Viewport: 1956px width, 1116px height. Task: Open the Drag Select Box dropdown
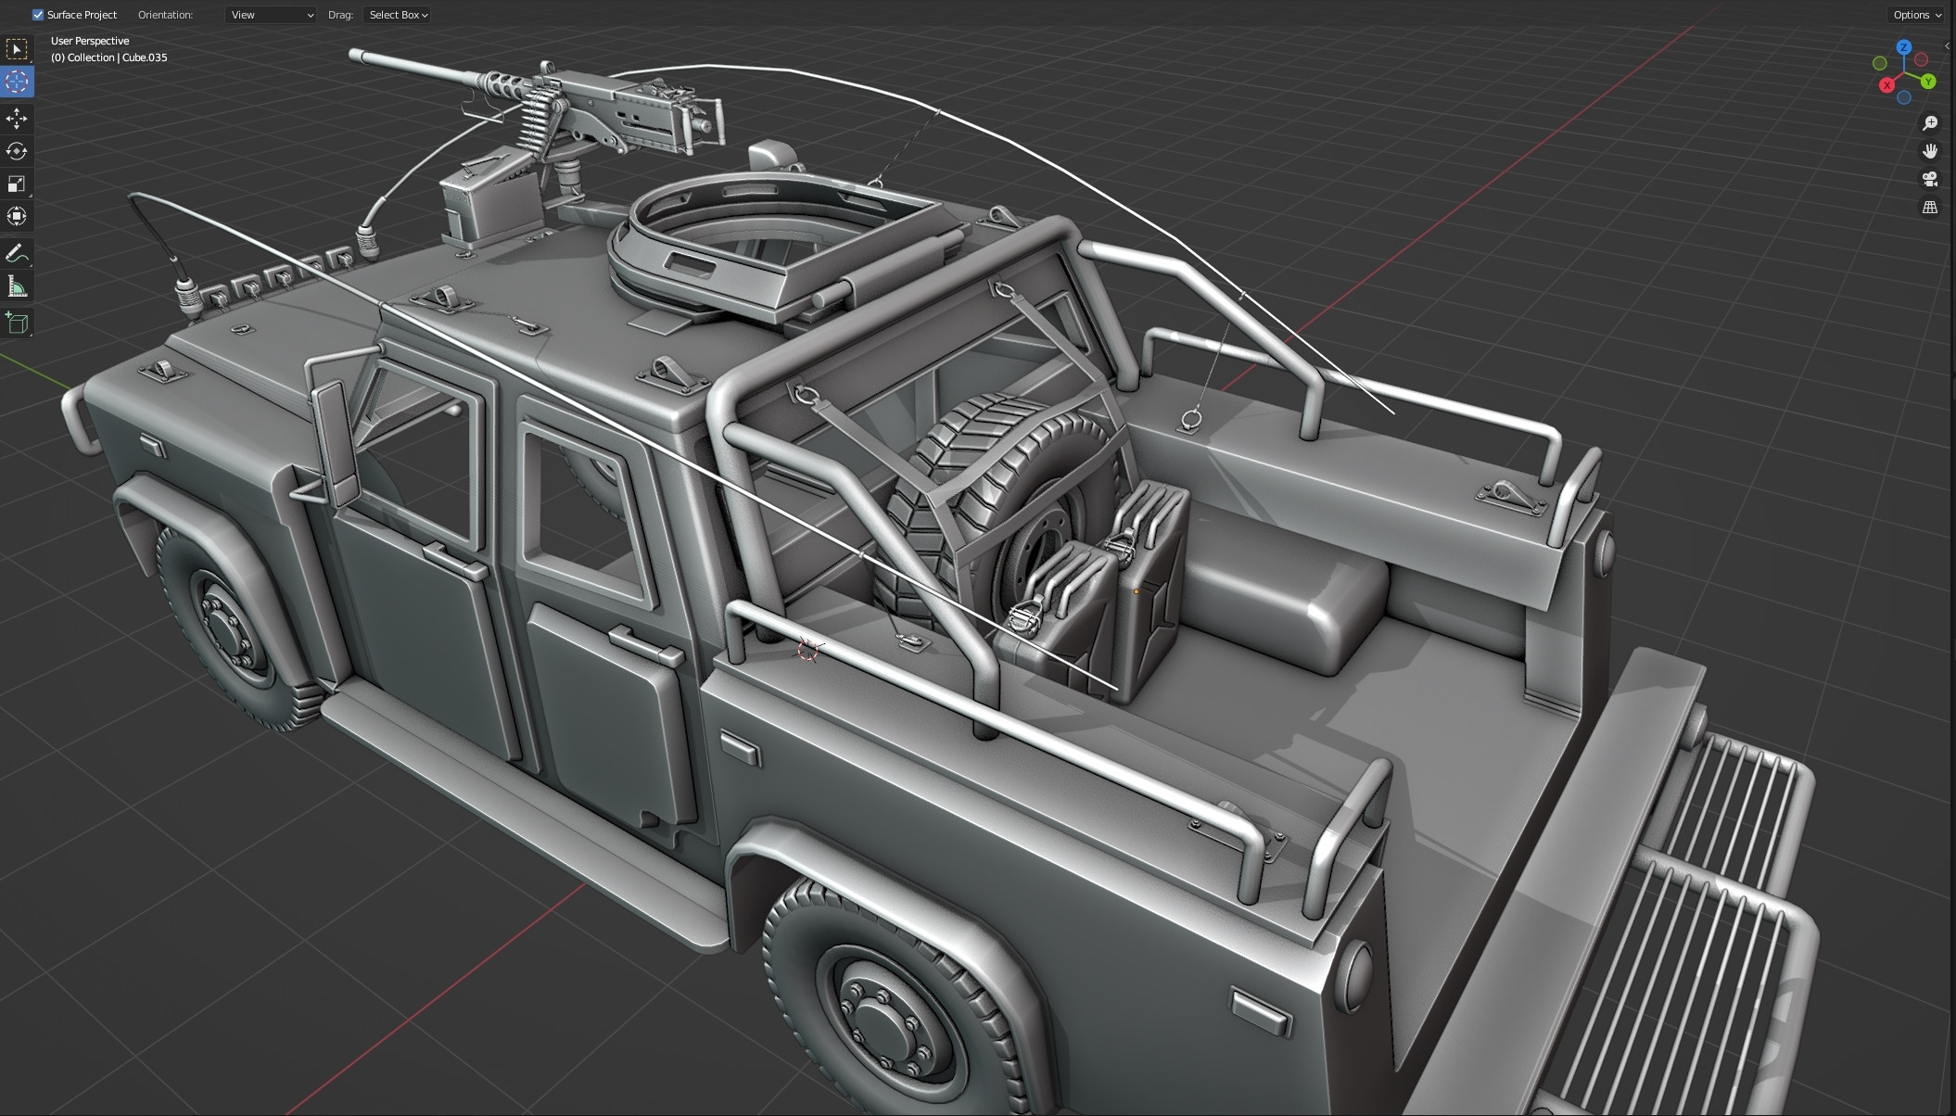[397, 14]
